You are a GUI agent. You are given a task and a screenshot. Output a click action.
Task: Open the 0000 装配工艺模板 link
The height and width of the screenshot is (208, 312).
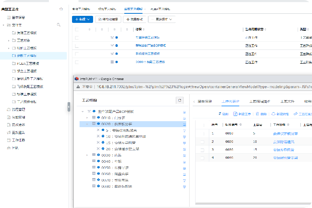tap(150, 62)
